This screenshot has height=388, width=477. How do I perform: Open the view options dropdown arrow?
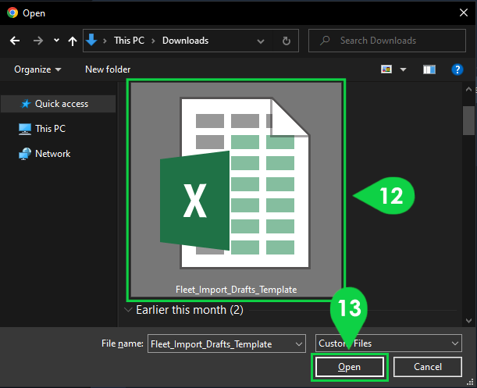point(403,69)
